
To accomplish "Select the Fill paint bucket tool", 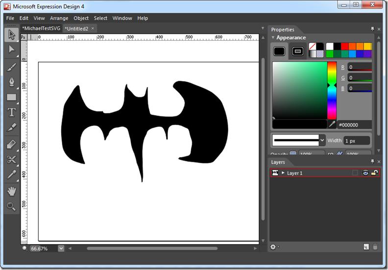I will pos(11,144).
